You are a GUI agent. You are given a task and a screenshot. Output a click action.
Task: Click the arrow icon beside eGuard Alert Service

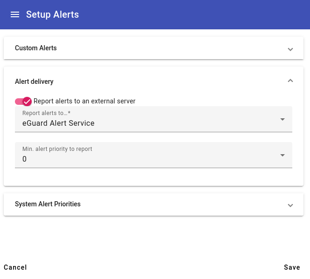(x=282, y=119)
